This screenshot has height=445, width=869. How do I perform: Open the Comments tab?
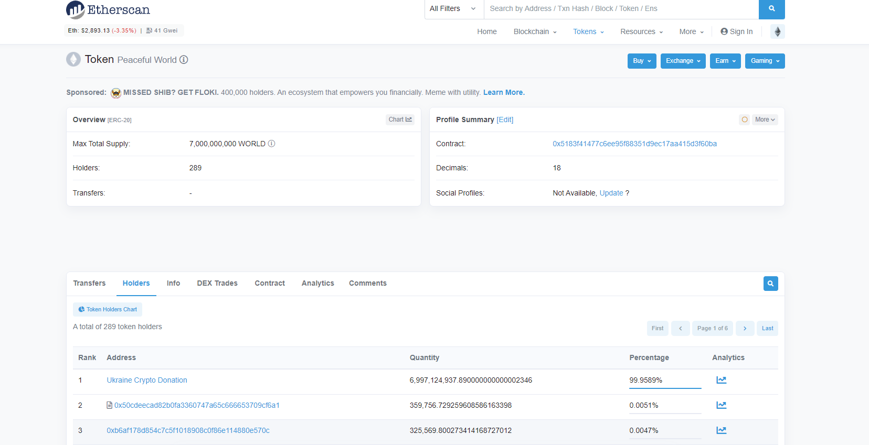(x=368, y=283)
